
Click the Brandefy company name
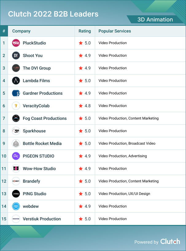31,181
